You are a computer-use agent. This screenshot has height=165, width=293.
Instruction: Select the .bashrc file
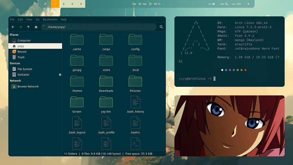coord(135,125)
